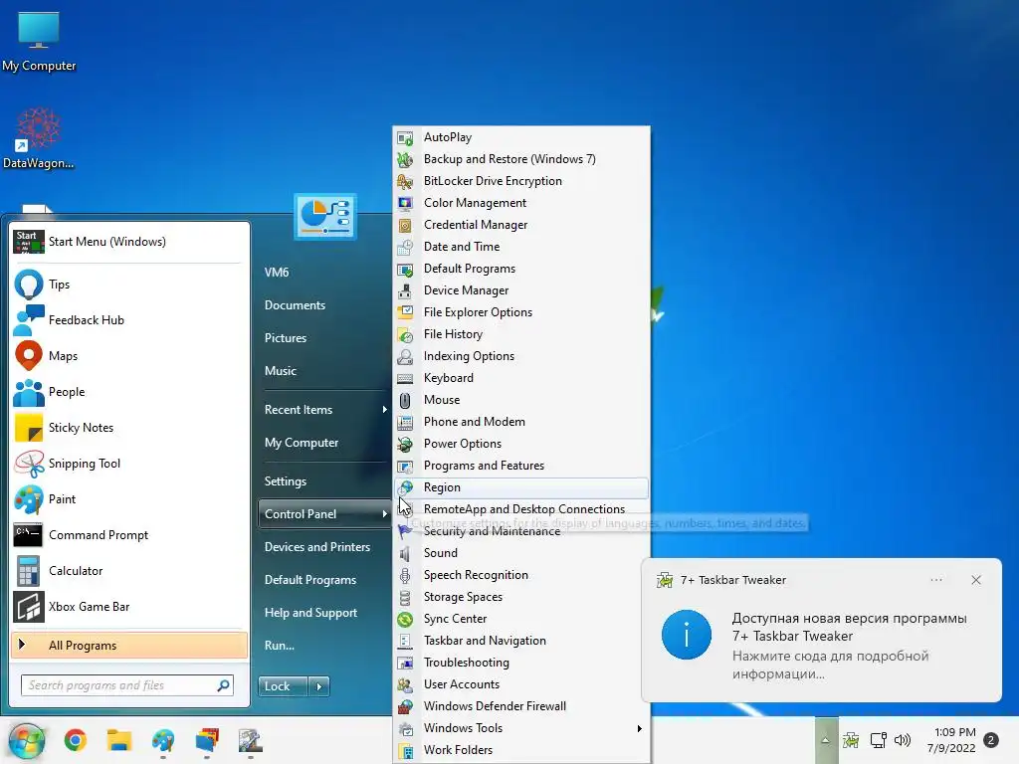The width and height of the screenshot is (1019, 764).
Task: Click the Sound speaker icon in list
Action: coord(405,553)
